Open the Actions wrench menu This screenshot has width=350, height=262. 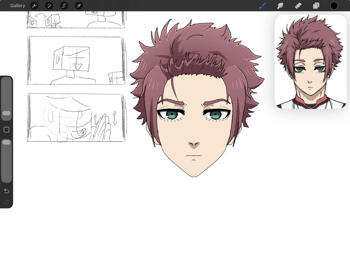tap(34, 6)
